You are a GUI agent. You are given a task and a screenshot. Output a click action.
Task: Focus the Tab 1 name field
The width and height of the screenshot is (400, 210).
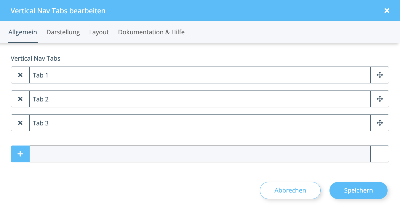(200, 75)
